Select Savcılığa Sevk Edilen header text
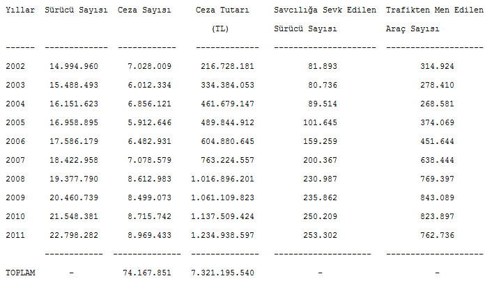 click(325, 10)
